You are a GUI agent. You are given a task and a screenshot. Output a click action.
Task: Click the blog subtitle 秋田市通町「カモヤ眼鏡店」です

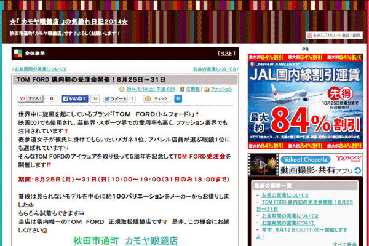point(65,33)
